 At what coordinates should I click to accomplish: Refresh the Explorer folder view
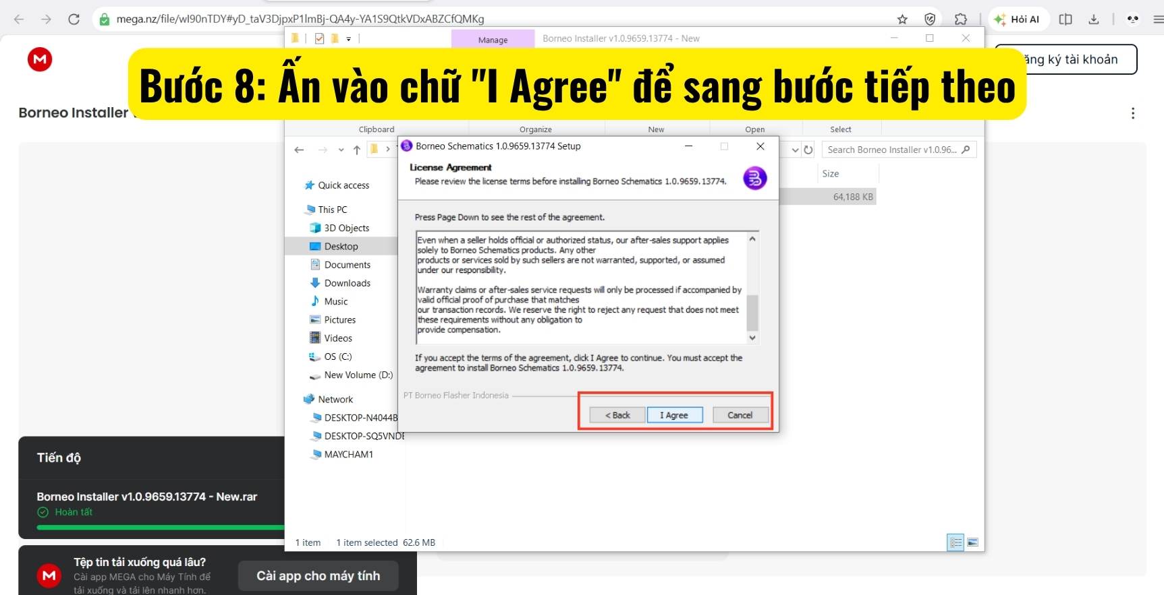[x=808, y=150]
